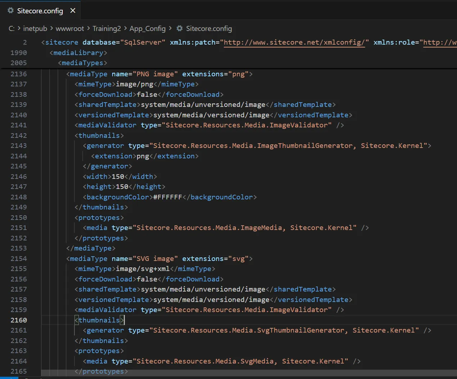The width and height of the screenshot is (457, 379).
Task: Click the highlighted thumbnails tag on line 2160
Action: click(x=99, y=320)
